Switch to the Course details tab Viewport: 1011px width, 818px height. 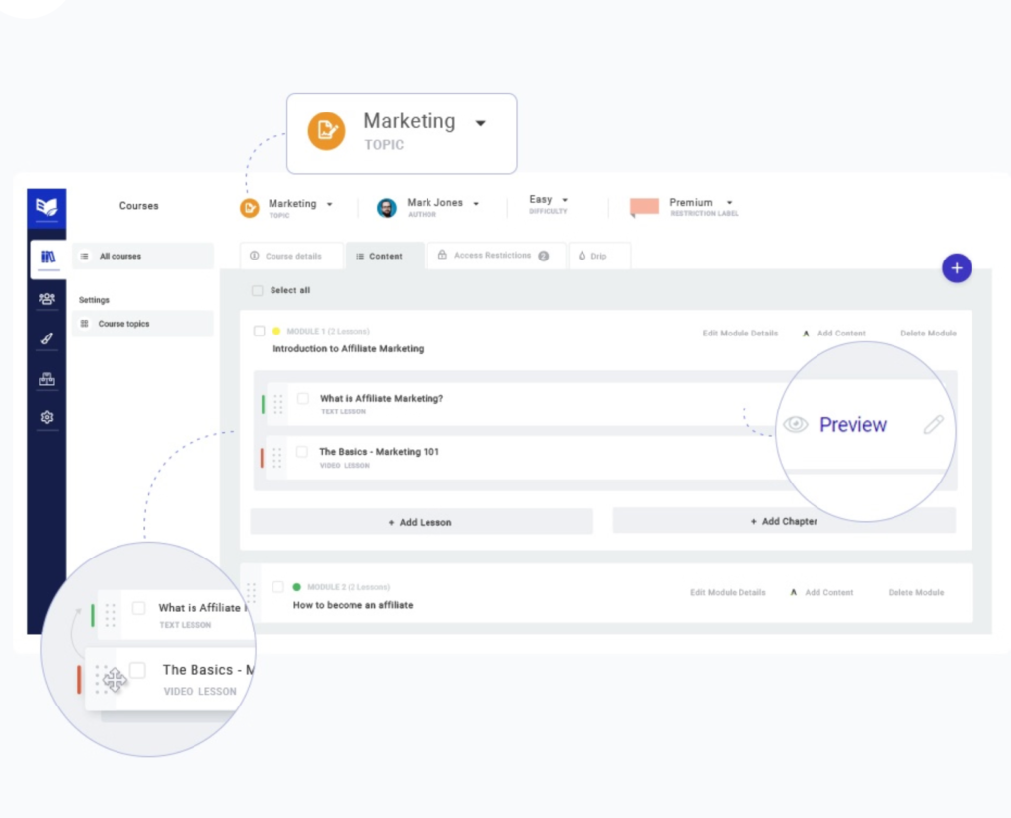(291, 257)
